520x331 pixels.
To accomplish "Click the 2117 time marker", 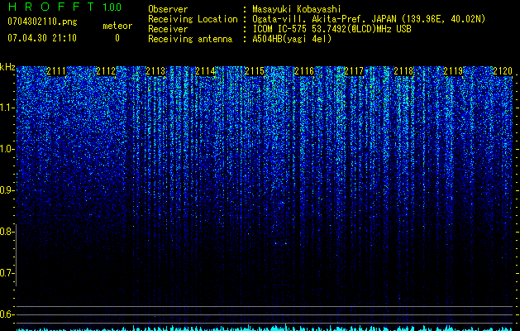I will click(354, 71).
